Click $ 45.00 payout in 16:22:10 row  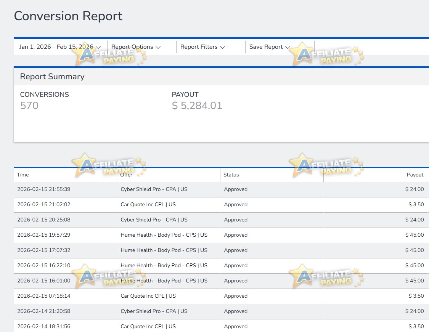pos(415,265)
